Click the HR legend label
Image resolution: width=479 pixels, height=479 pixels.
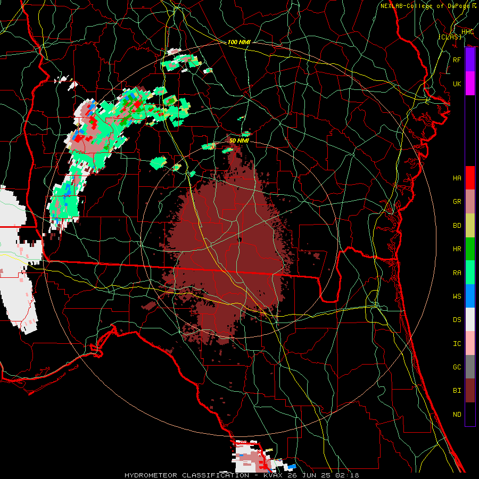point(457,249)
